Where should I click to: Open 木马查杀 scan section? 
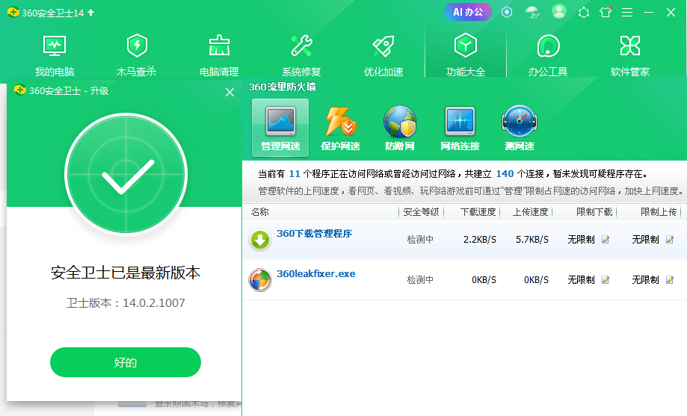(x=137, y=55)
